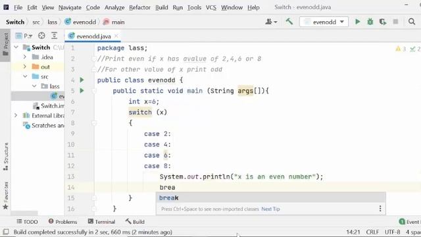Collapse the Switch project root node
The width and height of the screenshot is (421, 237).
coord(16,47)
